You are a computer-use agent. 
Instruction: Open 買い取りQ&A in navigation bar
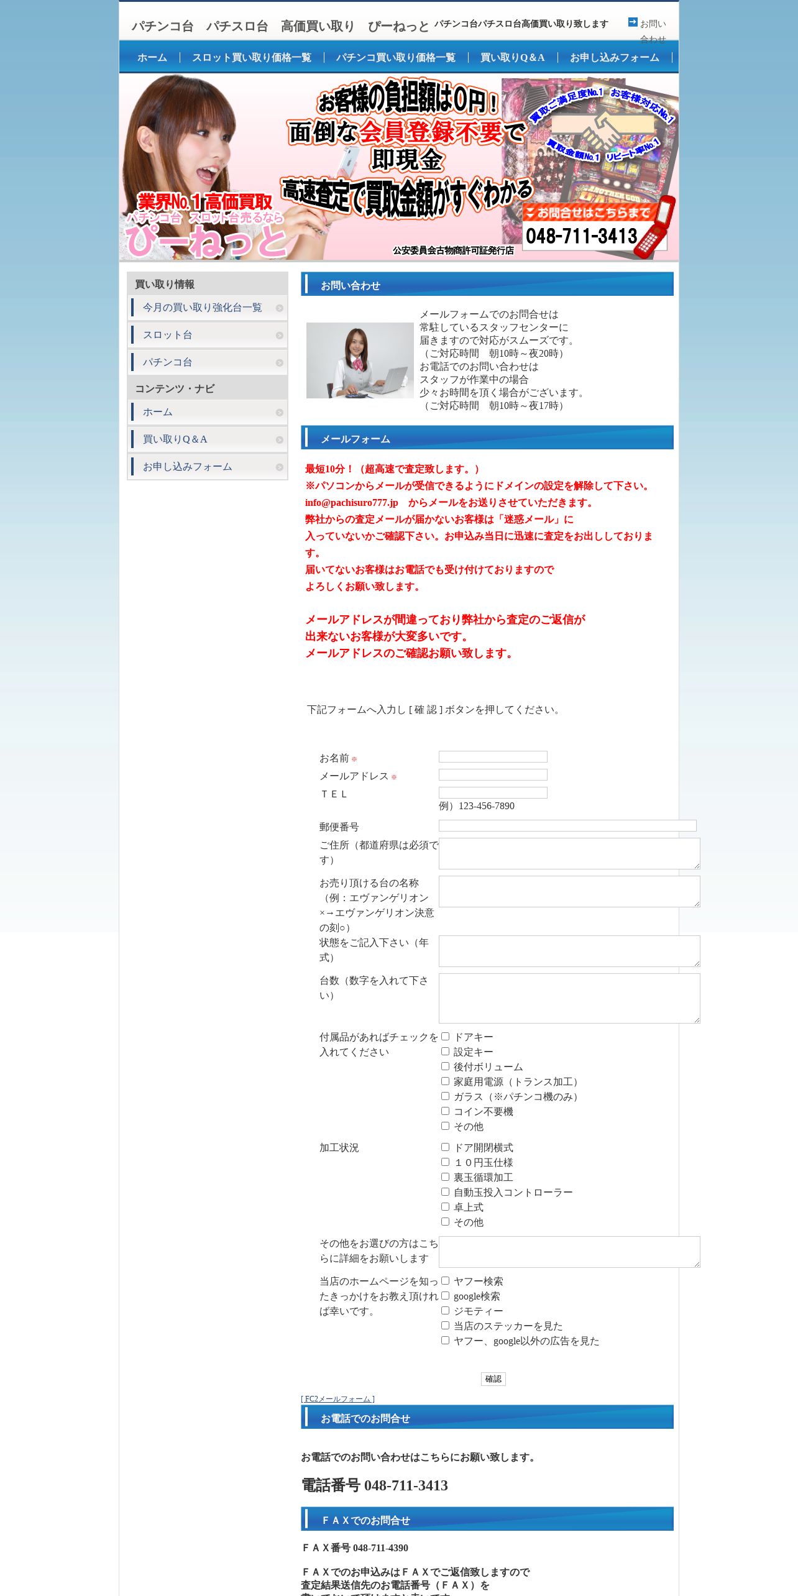(513, 58)
